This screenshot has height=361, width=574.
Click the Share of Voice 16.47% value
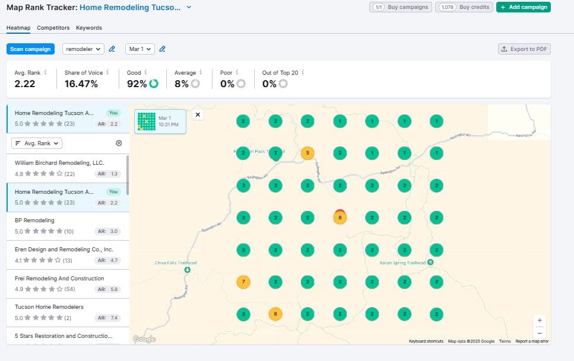coord(81,84)
